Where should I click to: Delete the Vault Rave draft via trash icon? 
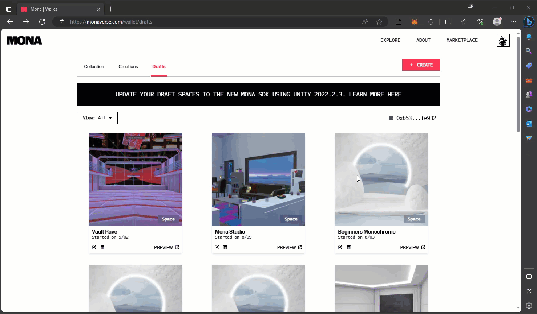[x=102, y=247]
